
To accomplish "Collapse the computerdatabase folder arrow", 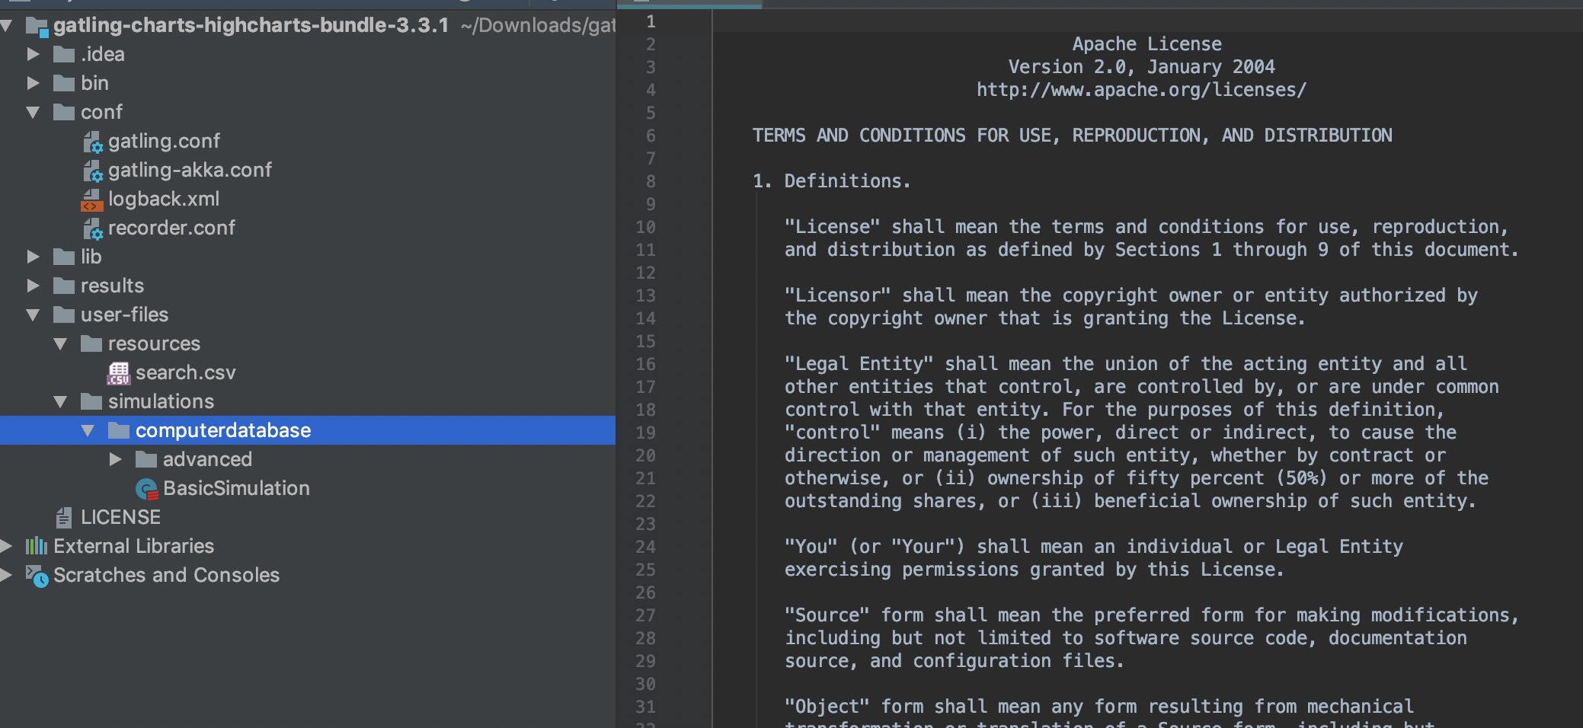I will point(88,430).
